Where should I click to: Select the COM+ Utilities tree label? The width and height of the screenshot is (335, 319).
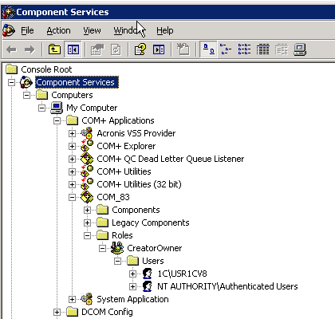click(124, 171)
